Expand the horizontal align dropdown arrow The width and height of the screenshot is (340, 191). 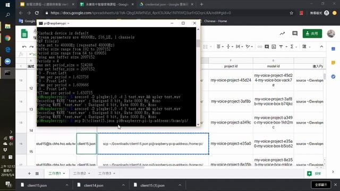coord(223,47)
